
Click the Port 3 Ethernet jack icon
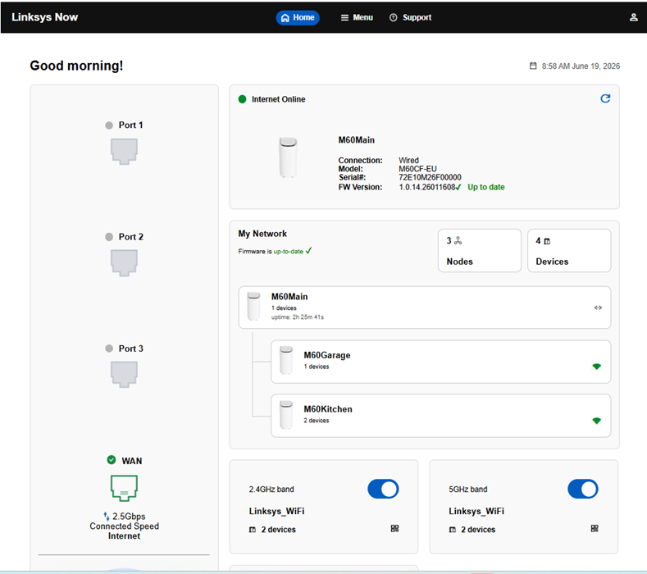(124, 375)
